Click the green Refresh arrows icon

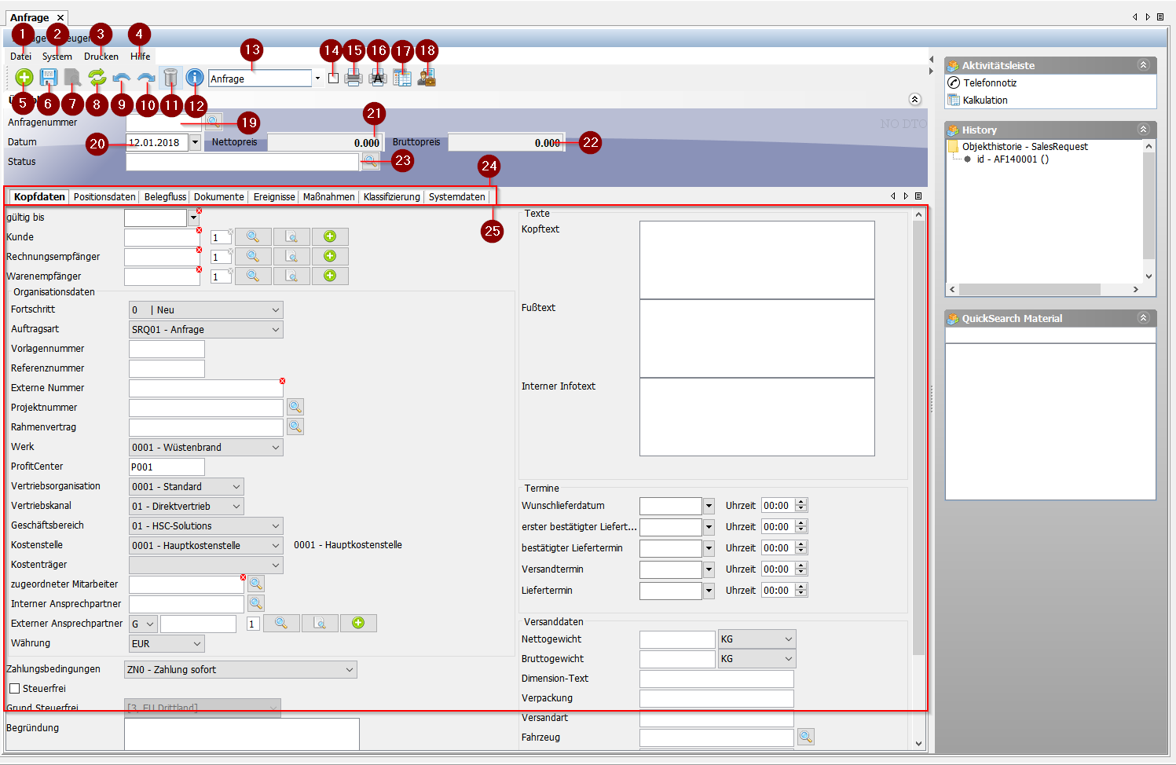[x=97, y=77]
